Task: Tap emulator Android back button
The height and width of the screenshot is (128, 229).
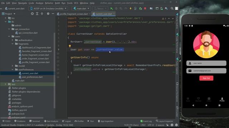Action: point(193,105)
